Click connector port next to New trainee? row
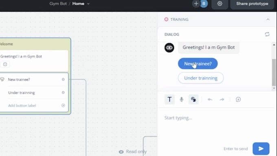This screenshot has width=277, height=156. (x=63, y=79)
